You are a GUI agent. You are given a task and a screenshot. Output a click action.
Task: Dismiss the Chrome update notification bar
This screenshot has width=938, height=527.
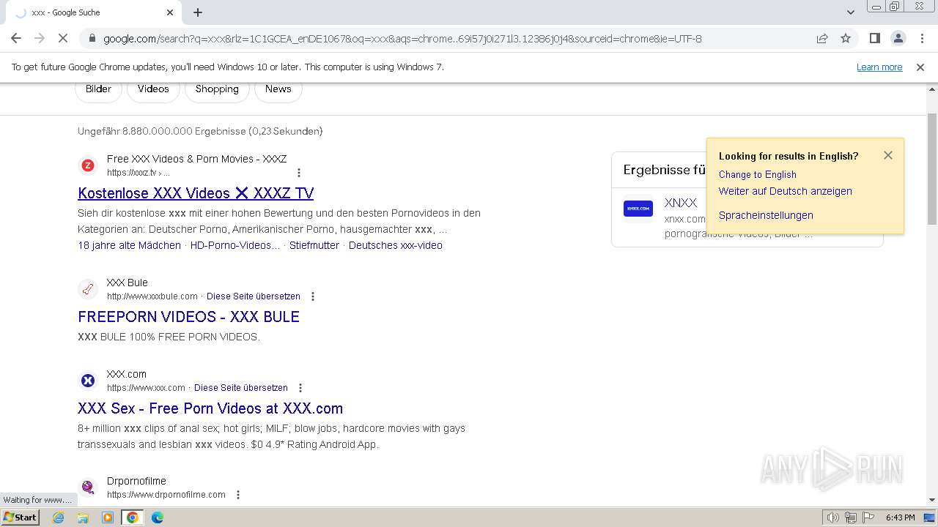pyautogui.click(x=920, y=67)
